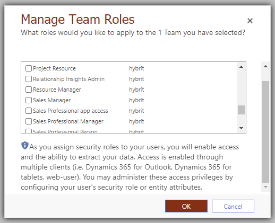275x223 pixels.
Task: Click the 'Relationship Insights Admin' role name
Action: point(68,79)
